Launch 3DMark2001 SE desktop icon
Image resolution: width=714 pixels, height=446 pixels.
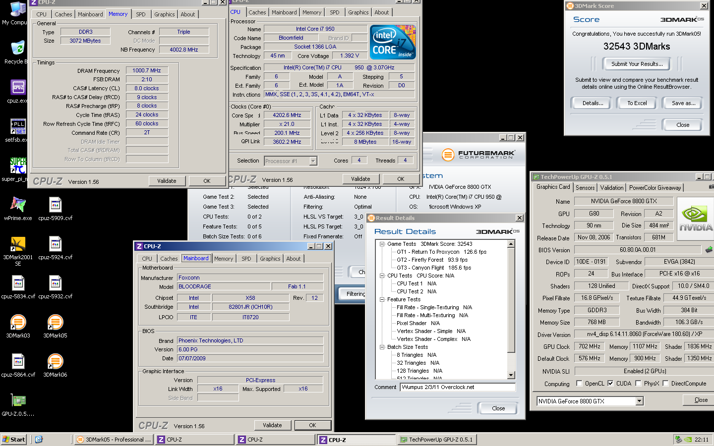tap(18, 243)
